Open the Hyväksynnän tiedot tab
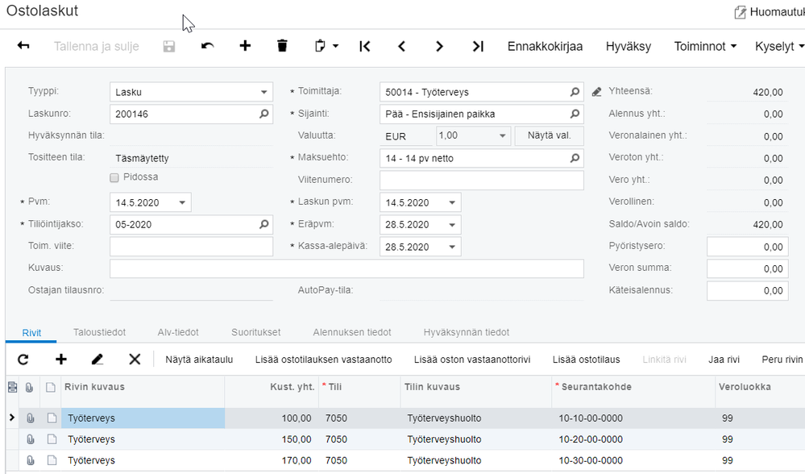 coord(466,332)
